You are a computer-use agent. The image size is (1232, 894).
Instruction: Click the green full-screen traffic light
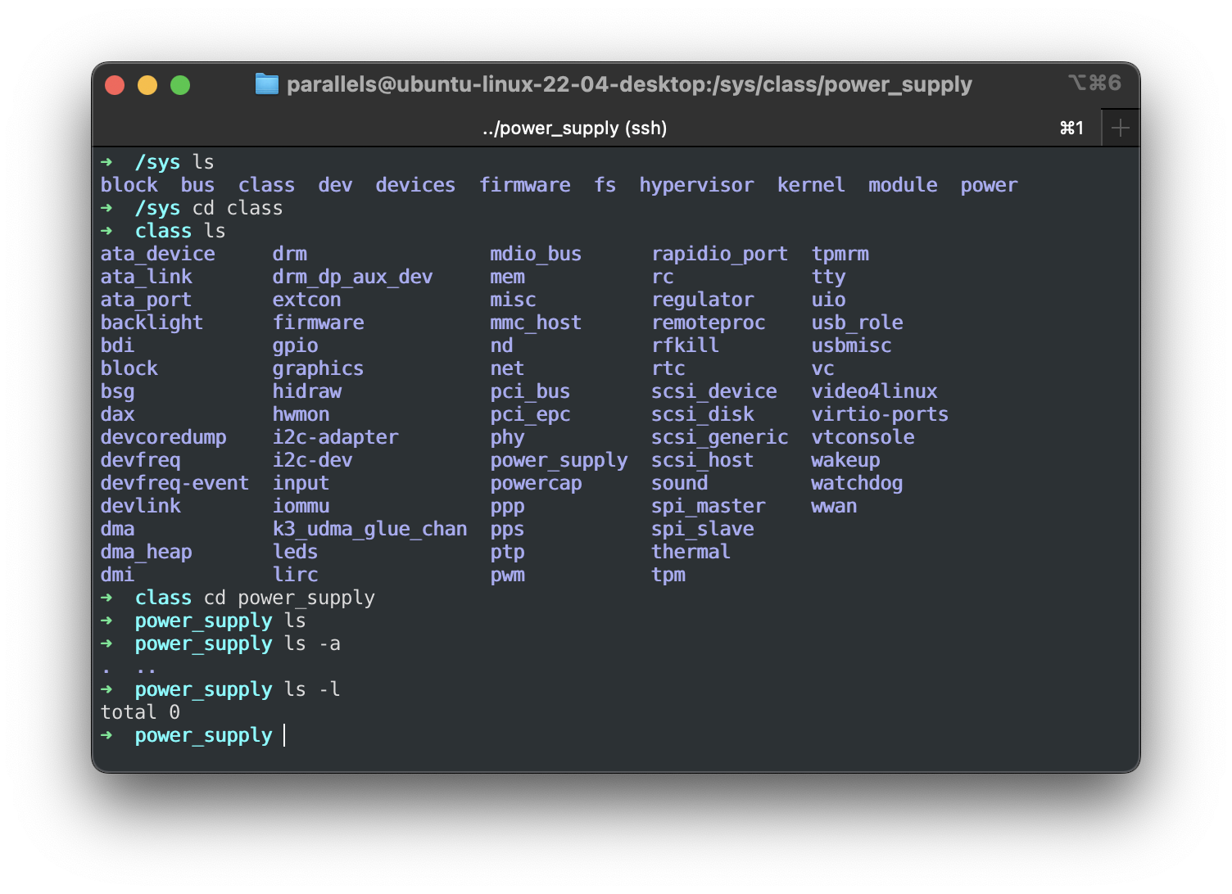click(180, 84)
